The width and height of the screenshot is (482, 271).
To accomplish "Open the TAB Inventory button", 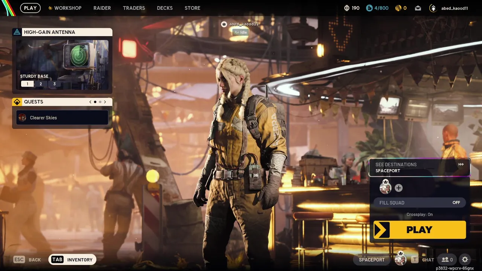I will click(72, 260).
